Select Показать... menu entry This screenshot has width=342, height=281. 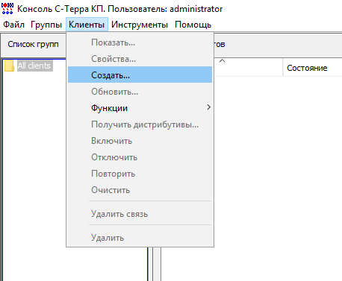(x=140, y=42)
